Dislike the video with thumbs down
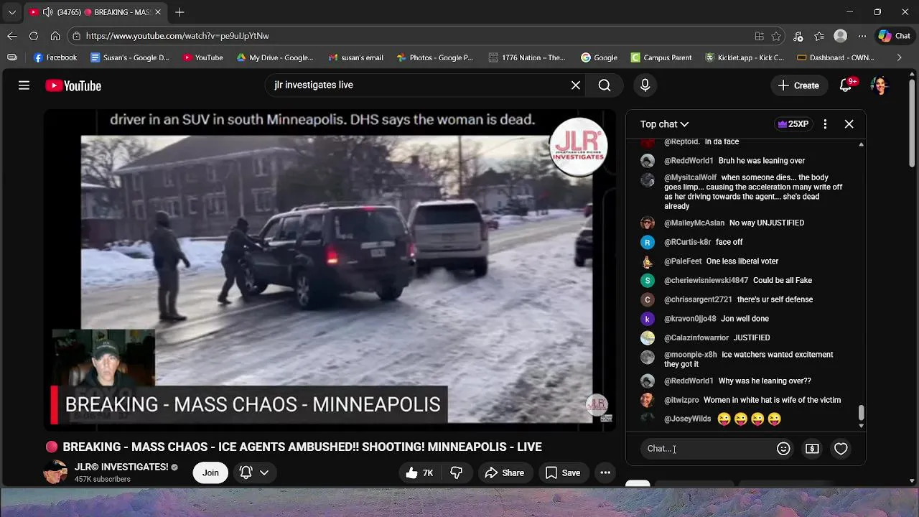 457,472
